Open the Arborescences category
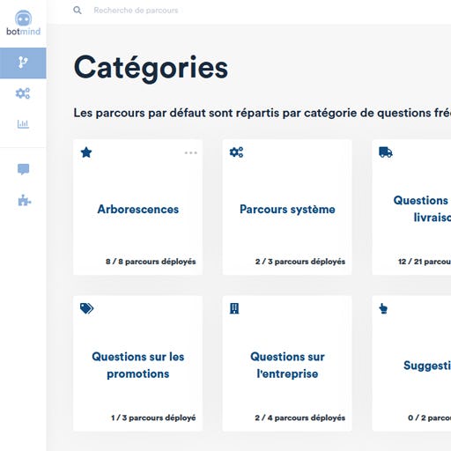Screen dimensions: 451x451 pyautogui.click(x=137, y=209)
